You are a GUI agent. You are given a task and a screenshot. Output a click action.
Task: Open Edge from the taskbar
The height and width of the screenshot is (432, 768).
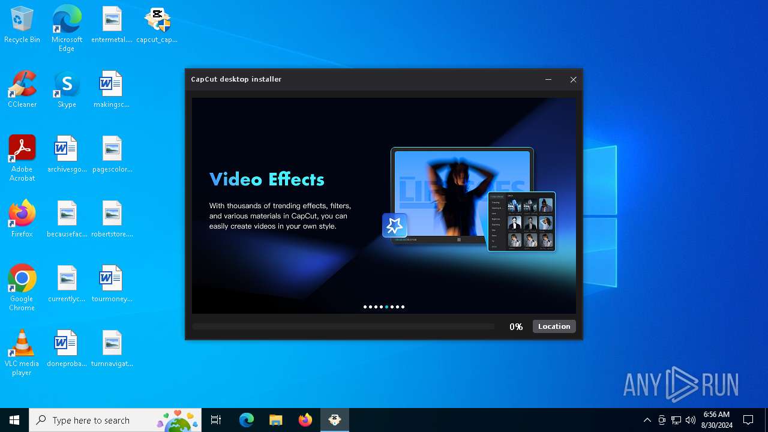coord(247,420)
